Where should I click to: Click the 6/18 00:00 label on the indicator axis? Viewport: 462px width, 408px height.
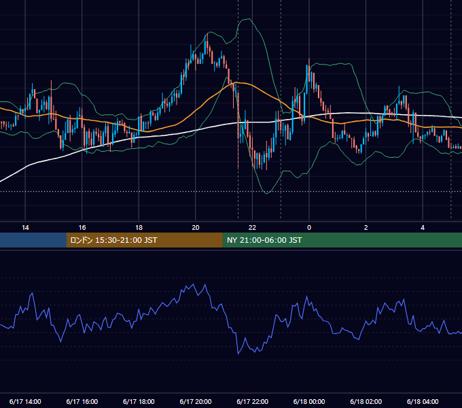(309, 401)
